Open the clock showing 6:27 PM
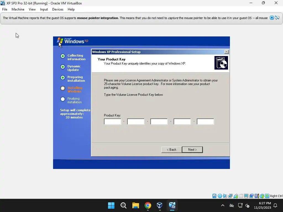The height and width of the screenshot is (212, 283). point(263,205)
